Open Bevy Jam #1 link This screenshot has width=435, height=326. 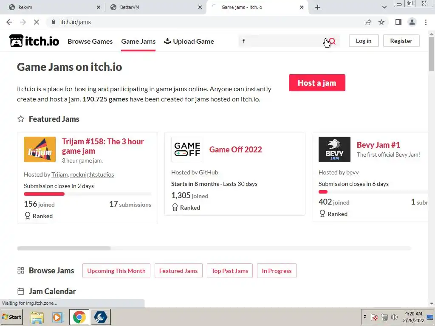coord(378,145)
